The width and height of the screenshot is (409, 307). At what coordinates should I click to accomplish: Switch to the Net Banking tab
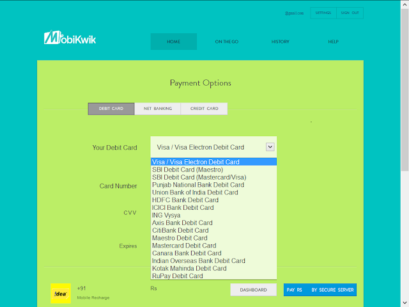click(x=158, y=109)
